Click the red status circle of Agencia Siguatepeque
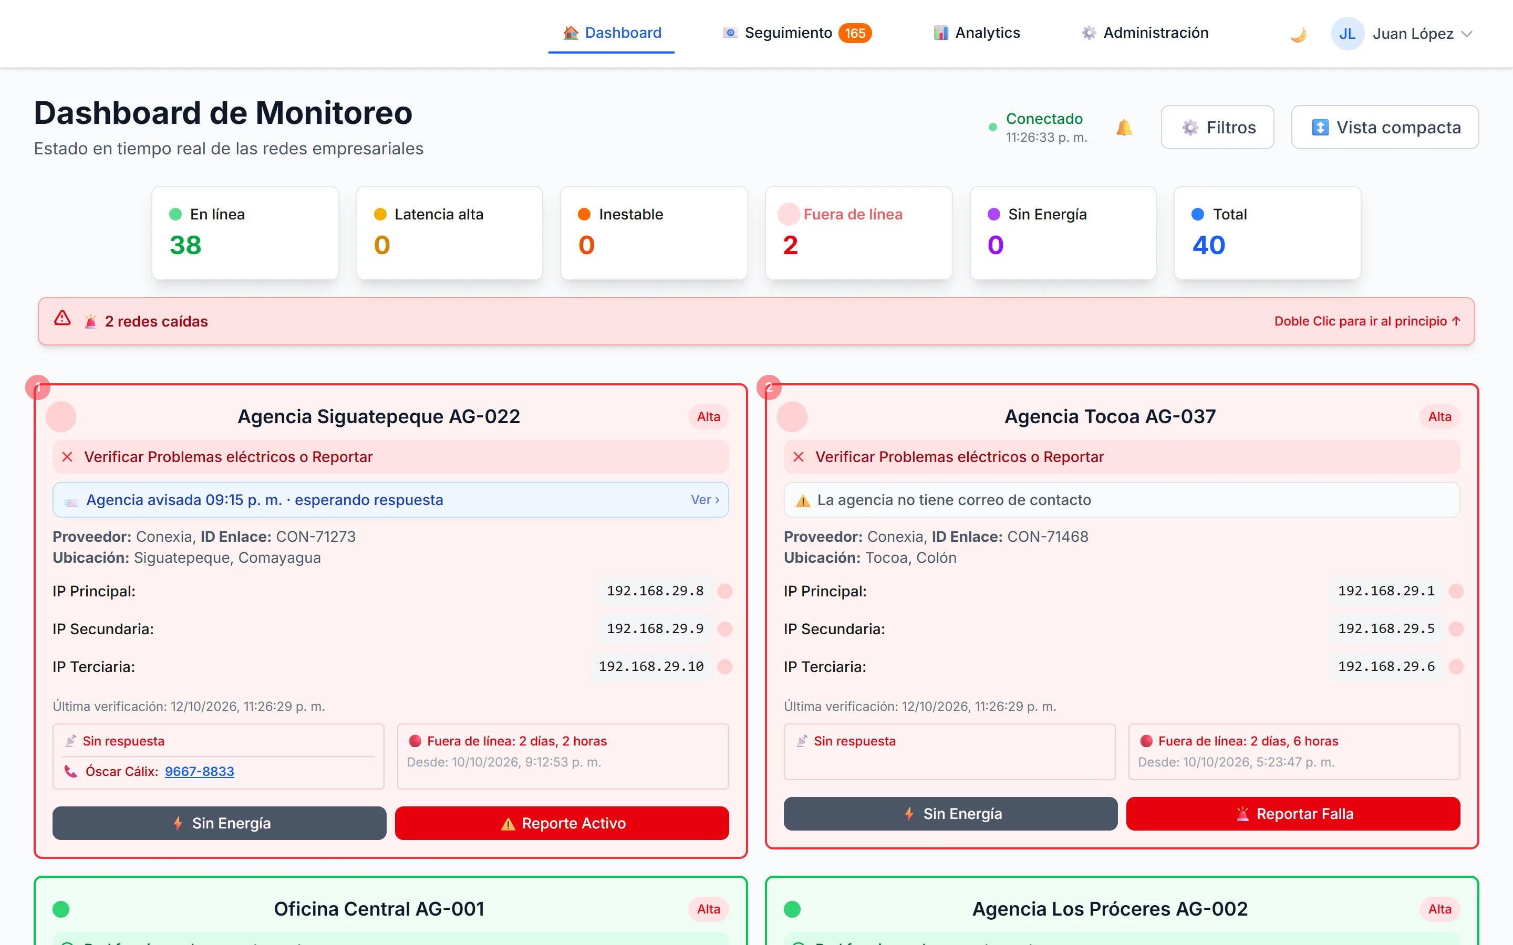Viewport: 1513px width, 945px height. point(61,417)
